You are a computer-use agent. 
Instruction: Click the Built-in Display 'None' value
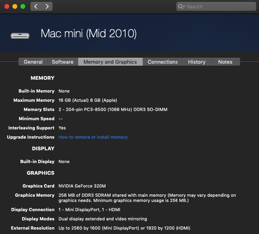(x=64, y=161)
